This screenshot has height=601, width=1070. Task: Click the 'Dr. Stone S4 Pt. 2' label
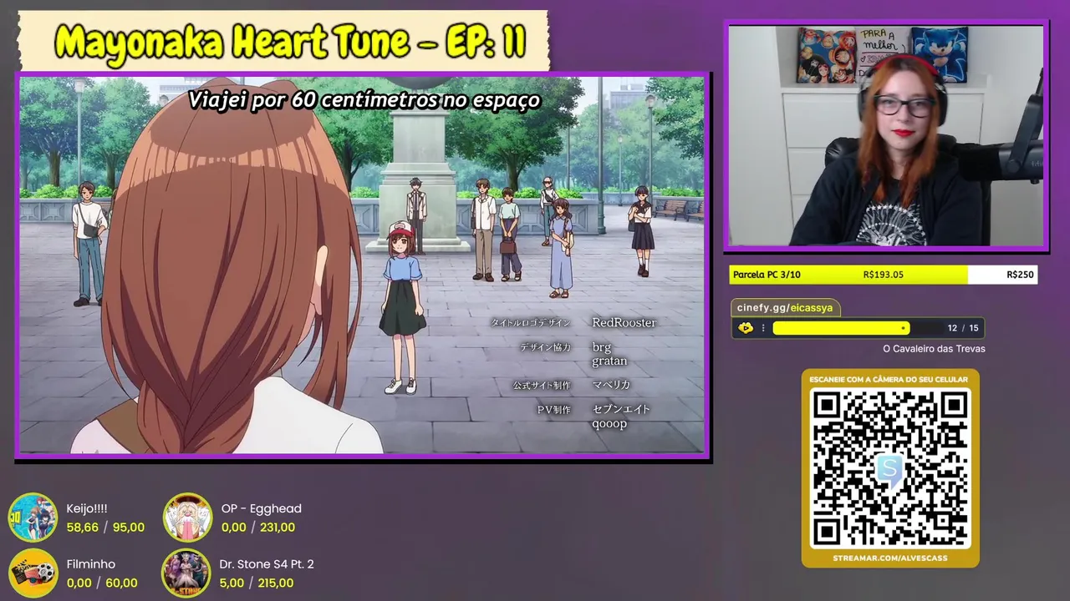pyautogui.click(x=267, y=564)
